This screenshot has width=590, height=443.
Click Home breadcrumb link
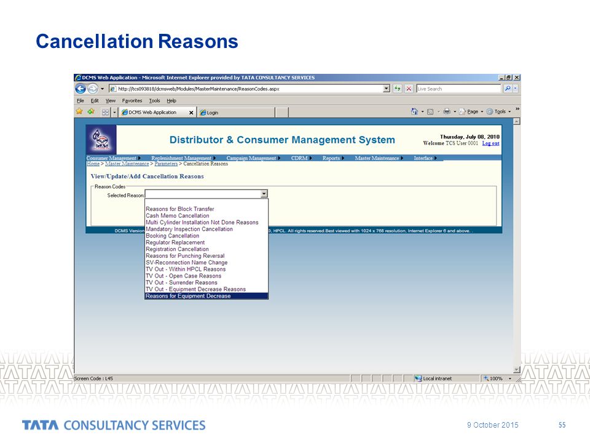(93, 164)
